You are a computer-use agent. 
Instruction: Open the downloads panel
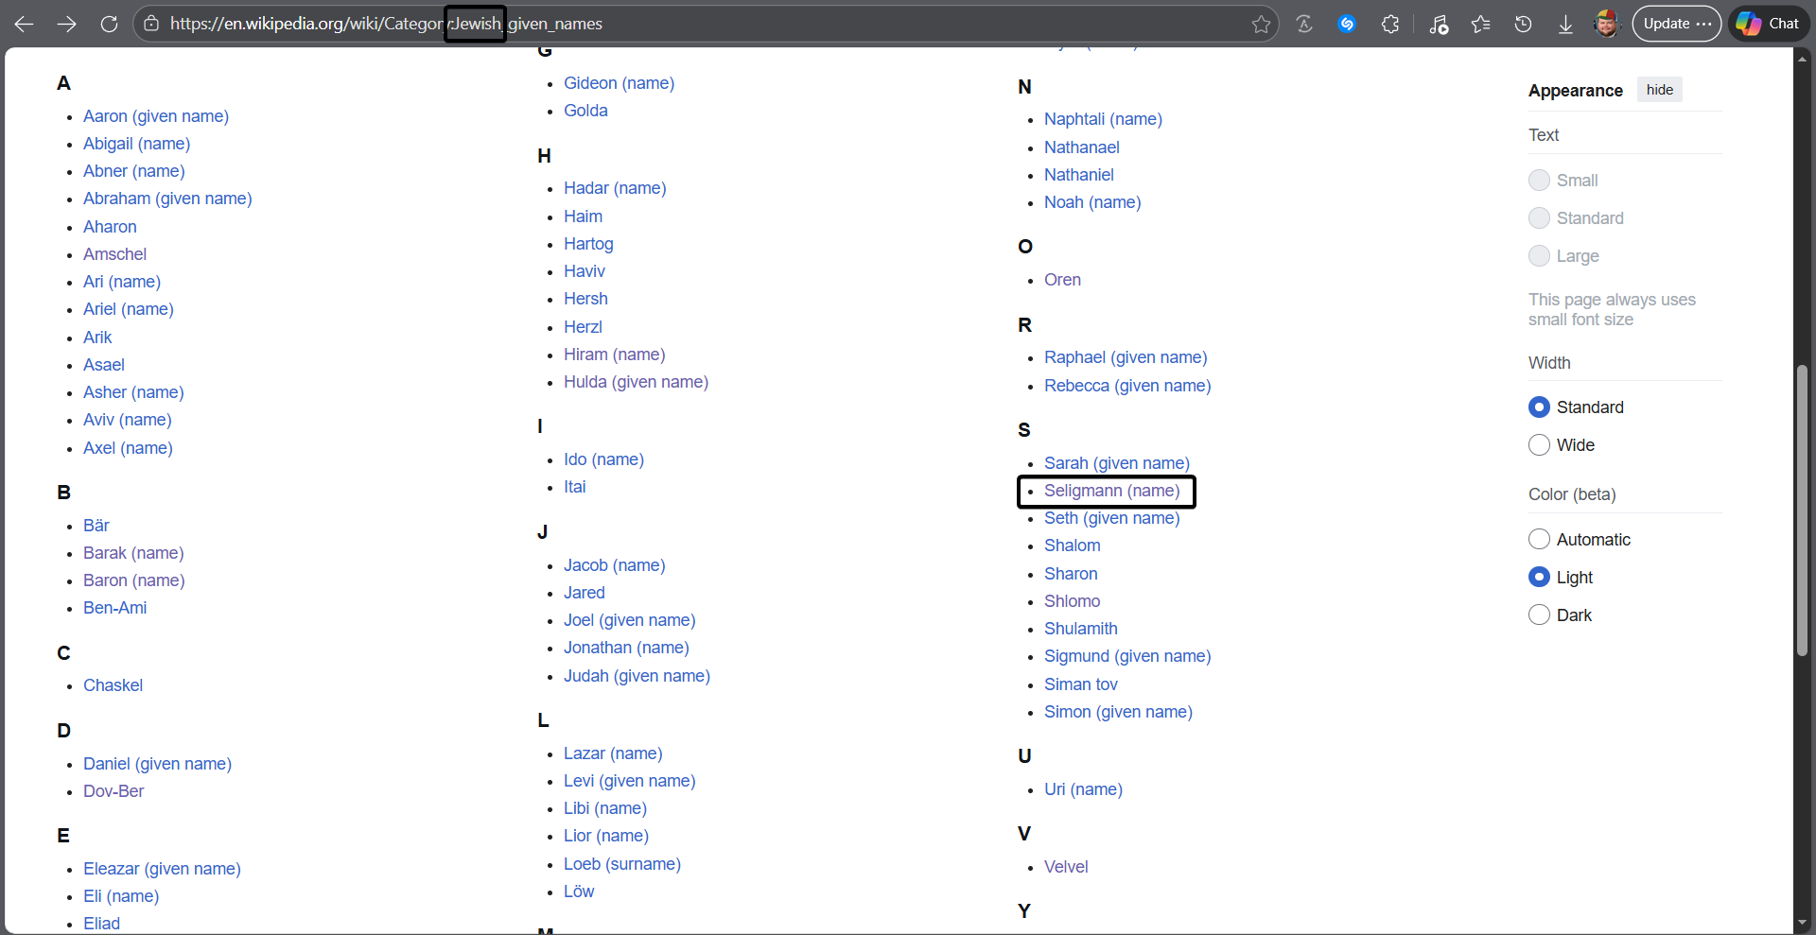click(x=1565, y=24)
